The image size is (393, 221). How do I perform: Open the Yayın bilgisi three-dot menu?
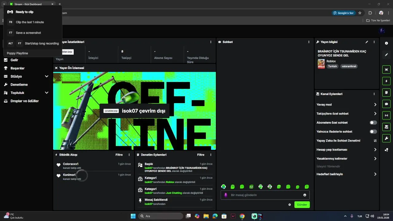(374, 42)
